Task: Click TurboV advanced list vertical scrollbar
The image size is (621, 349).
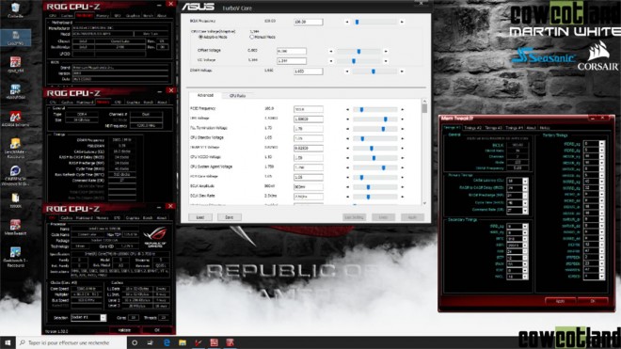Action: click(424, 152)
